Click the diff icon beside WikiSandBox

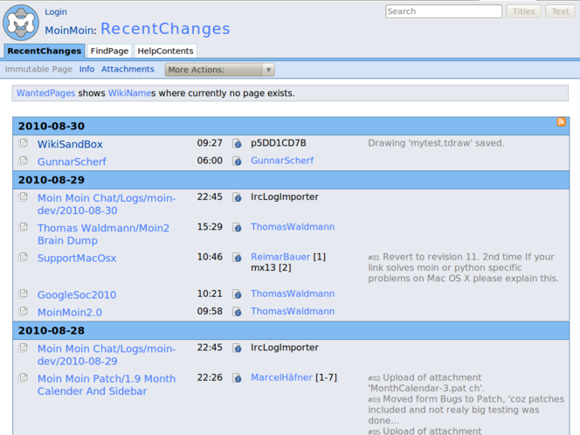pyautogui.click(x=23, y=144)
